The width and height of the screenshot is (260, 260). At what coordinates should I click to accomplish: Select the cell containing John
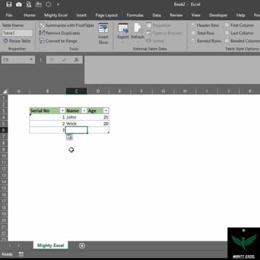[77, 117]
